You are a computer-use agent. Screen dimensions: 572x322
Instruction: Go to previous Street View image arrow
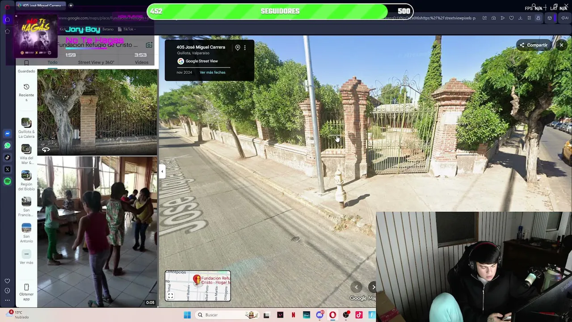pos(356,287)
